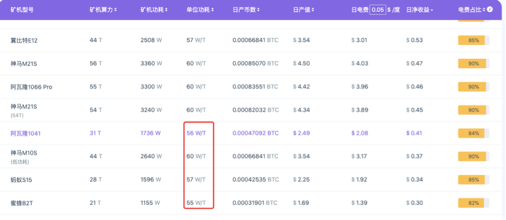The width and height of the screenshot is (506, 220).
Task: Select the 1596 W power value
Action: tap(150, 180)
